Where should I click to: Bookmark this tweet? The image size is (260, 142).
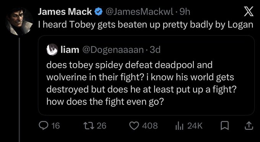coord(225,126)
